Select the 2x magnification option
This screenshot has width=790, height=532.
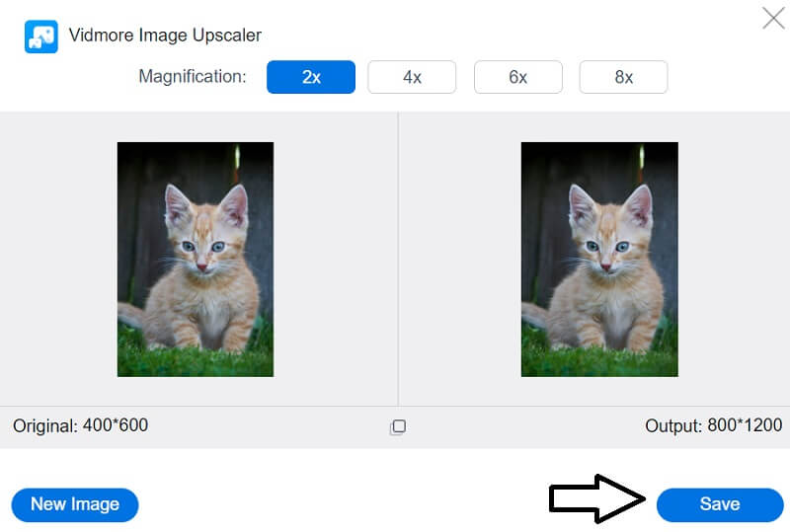[x=311, y=77]
